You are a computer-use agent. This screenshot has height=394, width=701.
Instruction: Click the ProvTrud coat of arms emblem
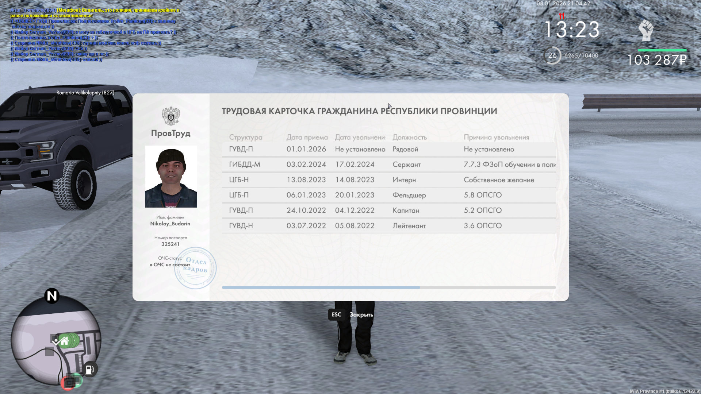(x=171, y=116)
